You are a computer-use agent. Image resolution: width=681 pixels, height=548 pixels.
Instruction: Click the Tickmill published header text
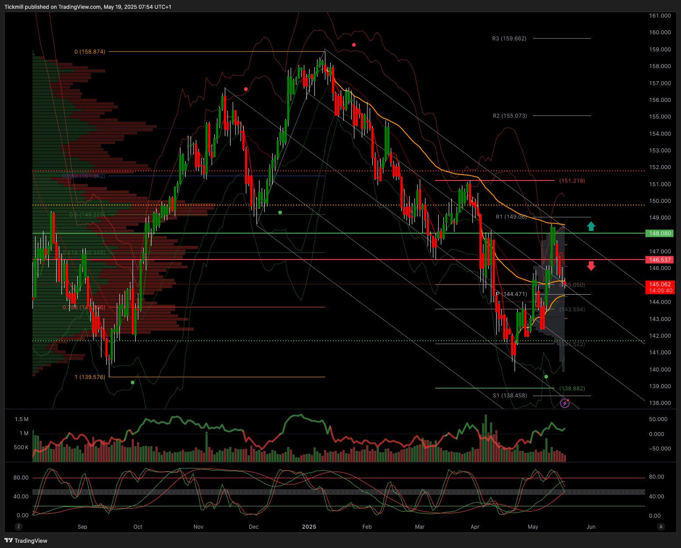tap(88, 7)
